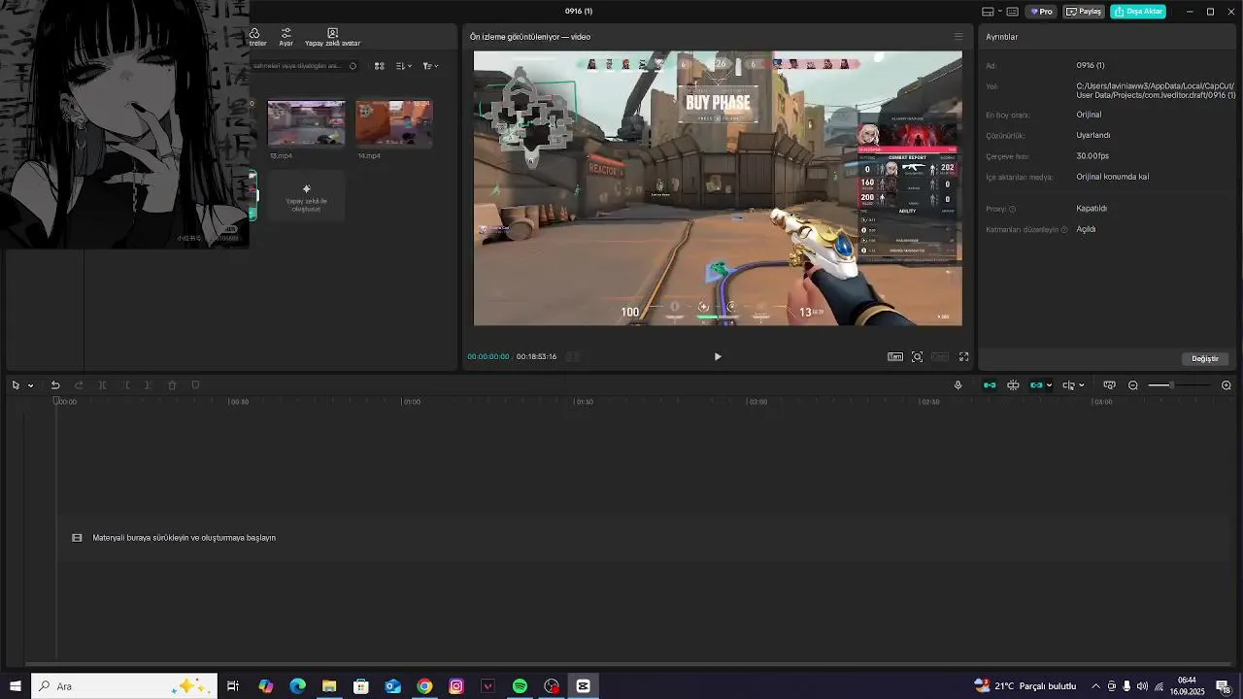Play the preview video
Image resolution: width=1243 pixels, height=699 pixels.
[x=718, y=356]
